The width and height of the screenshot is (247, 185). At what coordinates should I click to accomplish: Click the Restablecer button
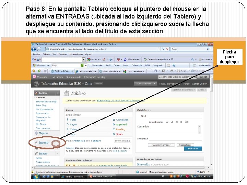pos(185,145)
